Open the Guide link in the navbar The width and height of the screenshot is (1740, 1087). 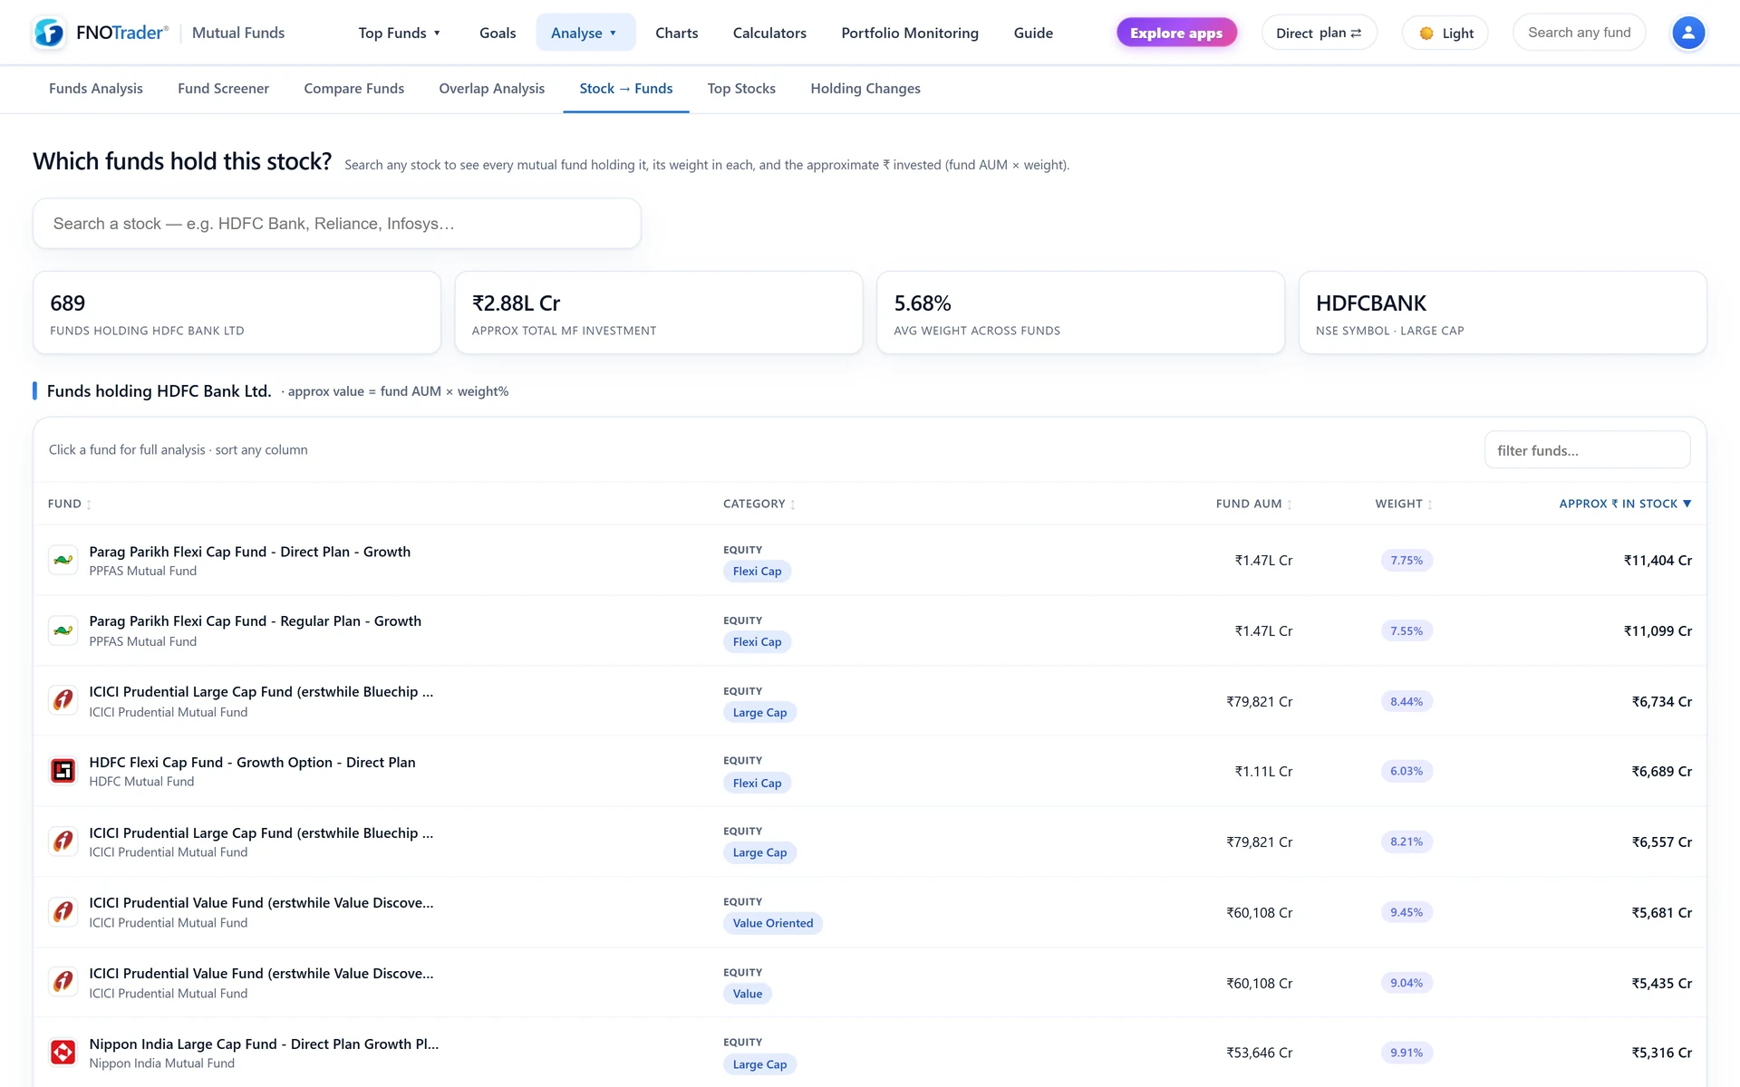point(1033,33)
